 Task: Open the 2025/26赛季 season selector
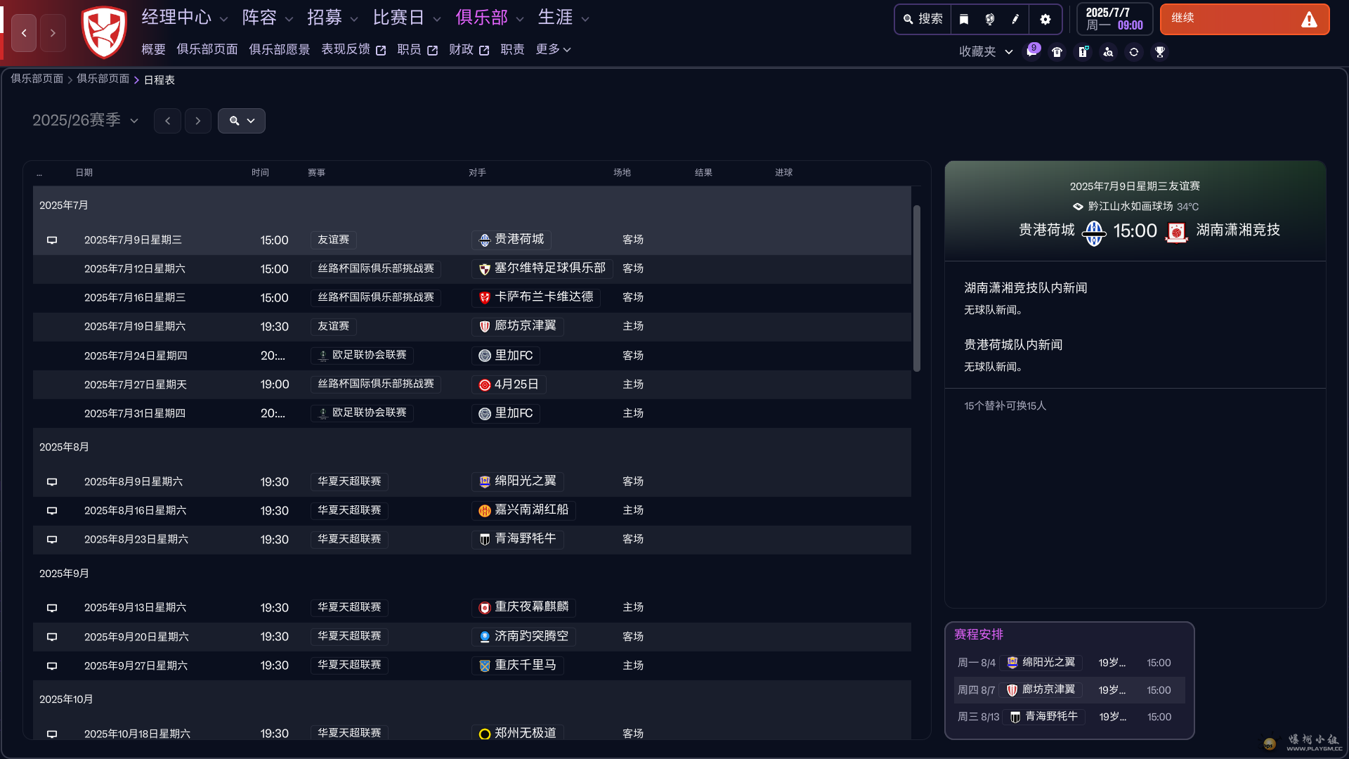coord(85,120)
